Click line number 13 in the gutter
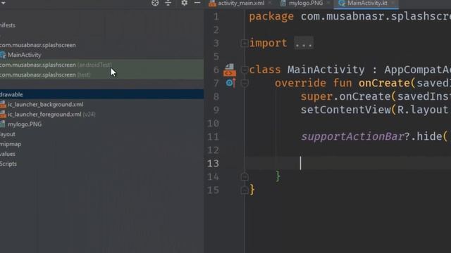The height and width of the screenshot is (253, 451). pyautogui.click(x=213, y=164)
